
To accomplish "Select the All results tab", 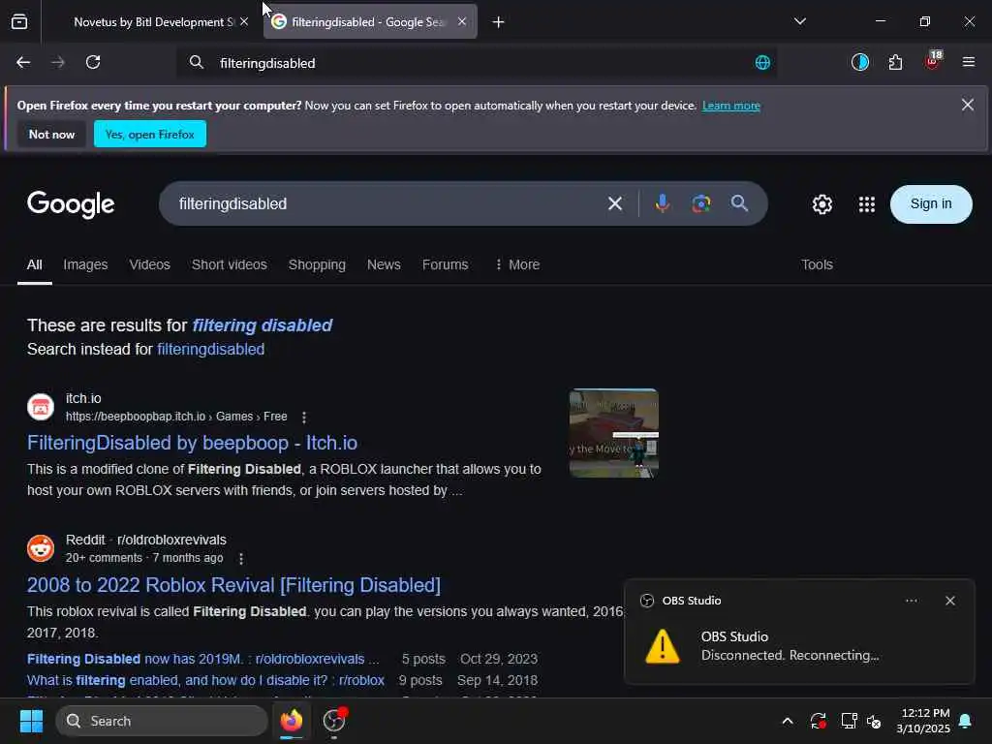I will 35,265.
